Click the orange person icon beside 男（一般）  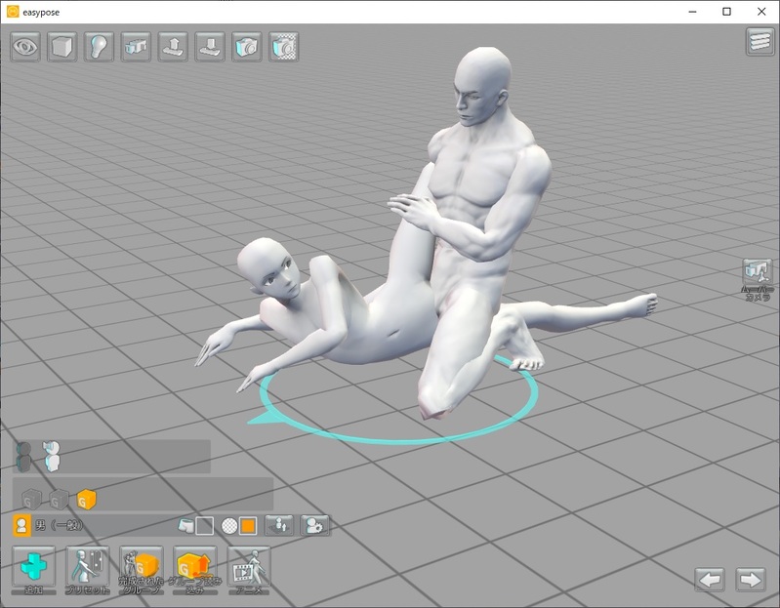pos(21,525)
